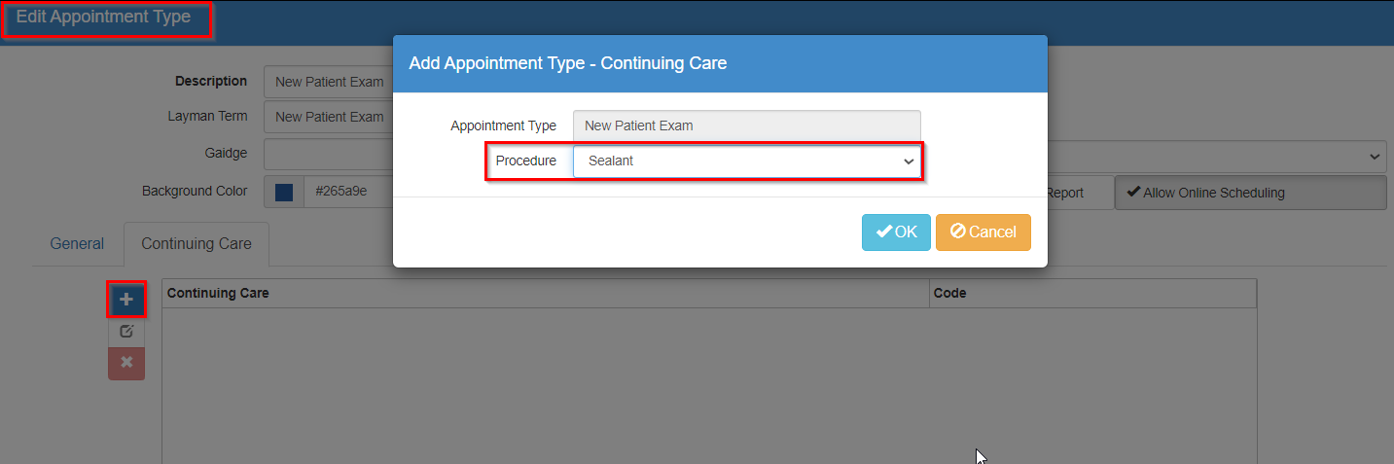Click the checkmark OK button in dialog
The image size is (1394, 464).
(896, 232)
